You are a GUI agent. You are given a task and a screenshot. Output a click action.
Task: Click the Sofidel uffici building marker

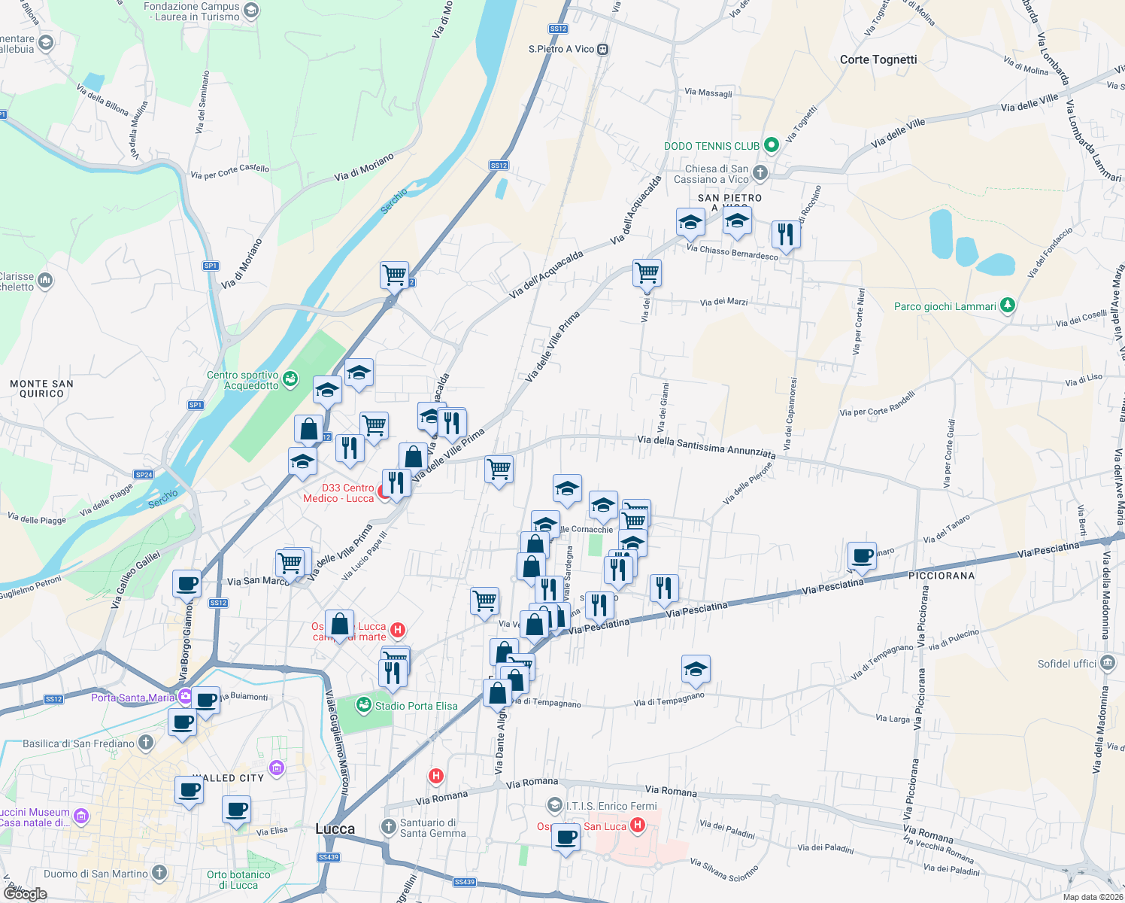[1107, 662]
